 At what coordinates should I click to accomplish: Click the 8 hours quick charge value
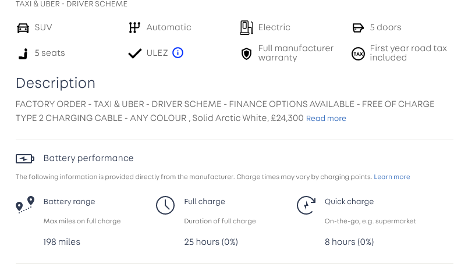(x=349, y=242)
